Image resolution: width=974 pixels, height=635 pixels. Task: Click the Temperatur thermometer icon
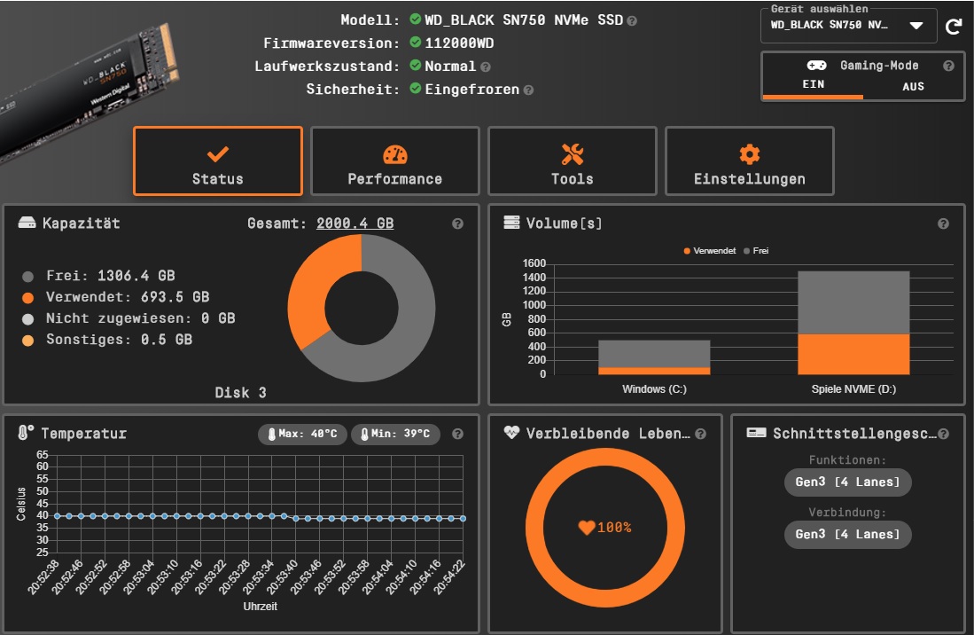point(25,433)
